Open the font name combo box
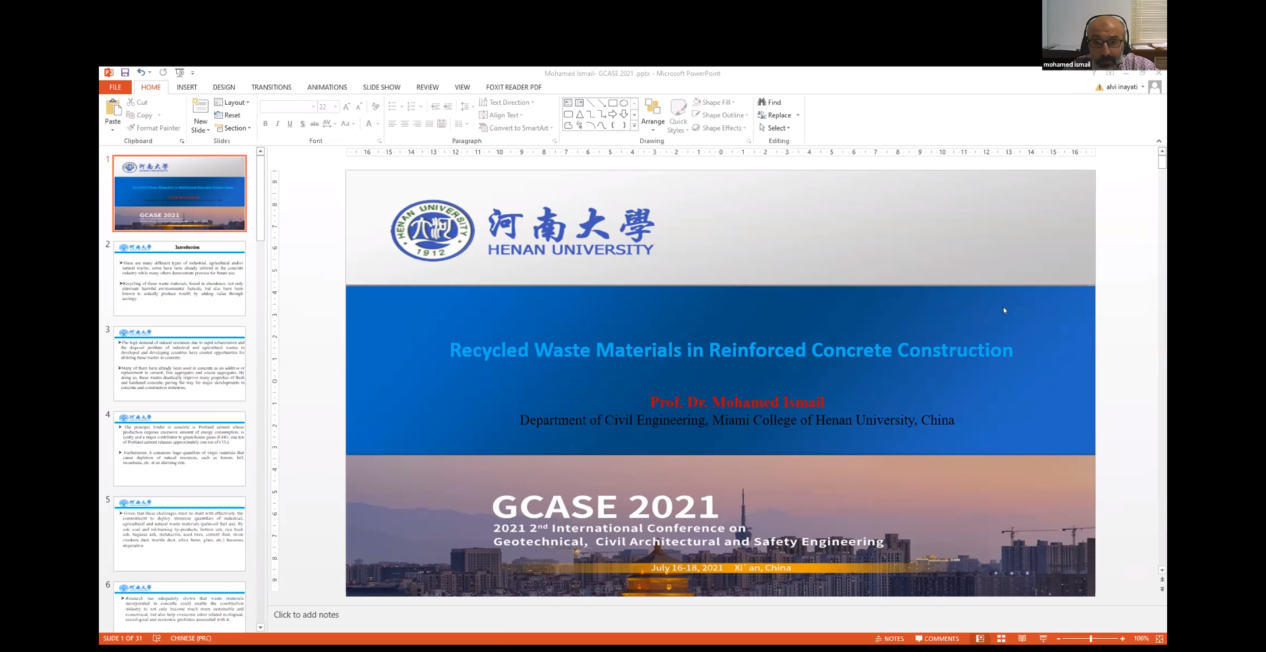The width and height of the screenshot is (1266, 652). pyautogui.click(x=288, y=106)
